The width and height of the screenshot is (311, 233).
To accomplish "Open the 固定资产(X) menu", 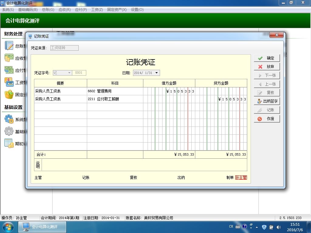I will point(117,9).
